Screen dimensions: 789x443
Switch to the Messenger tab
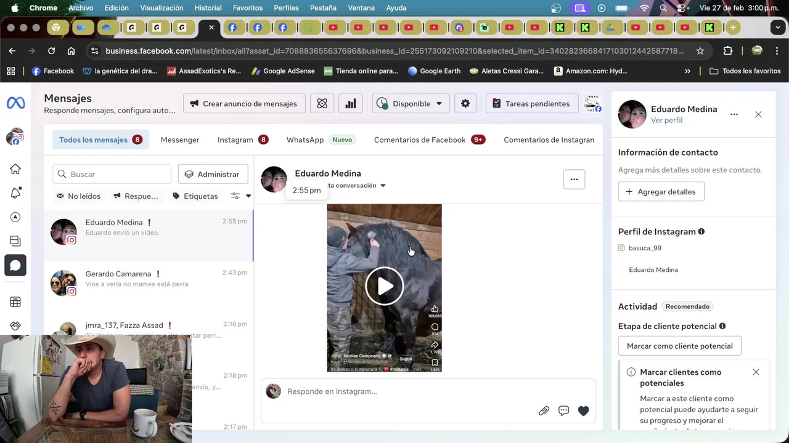coord(180,140)
